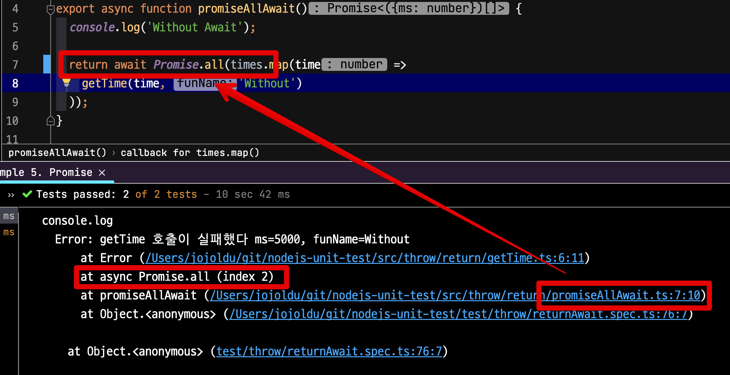
Task: Click 'callback for times.map()' breadcrumb
Action: (x=190, y=152)
